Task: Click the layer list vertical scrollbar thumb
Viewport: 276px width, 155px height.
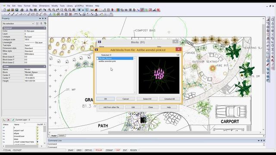Action: click(x=45, y=129)
